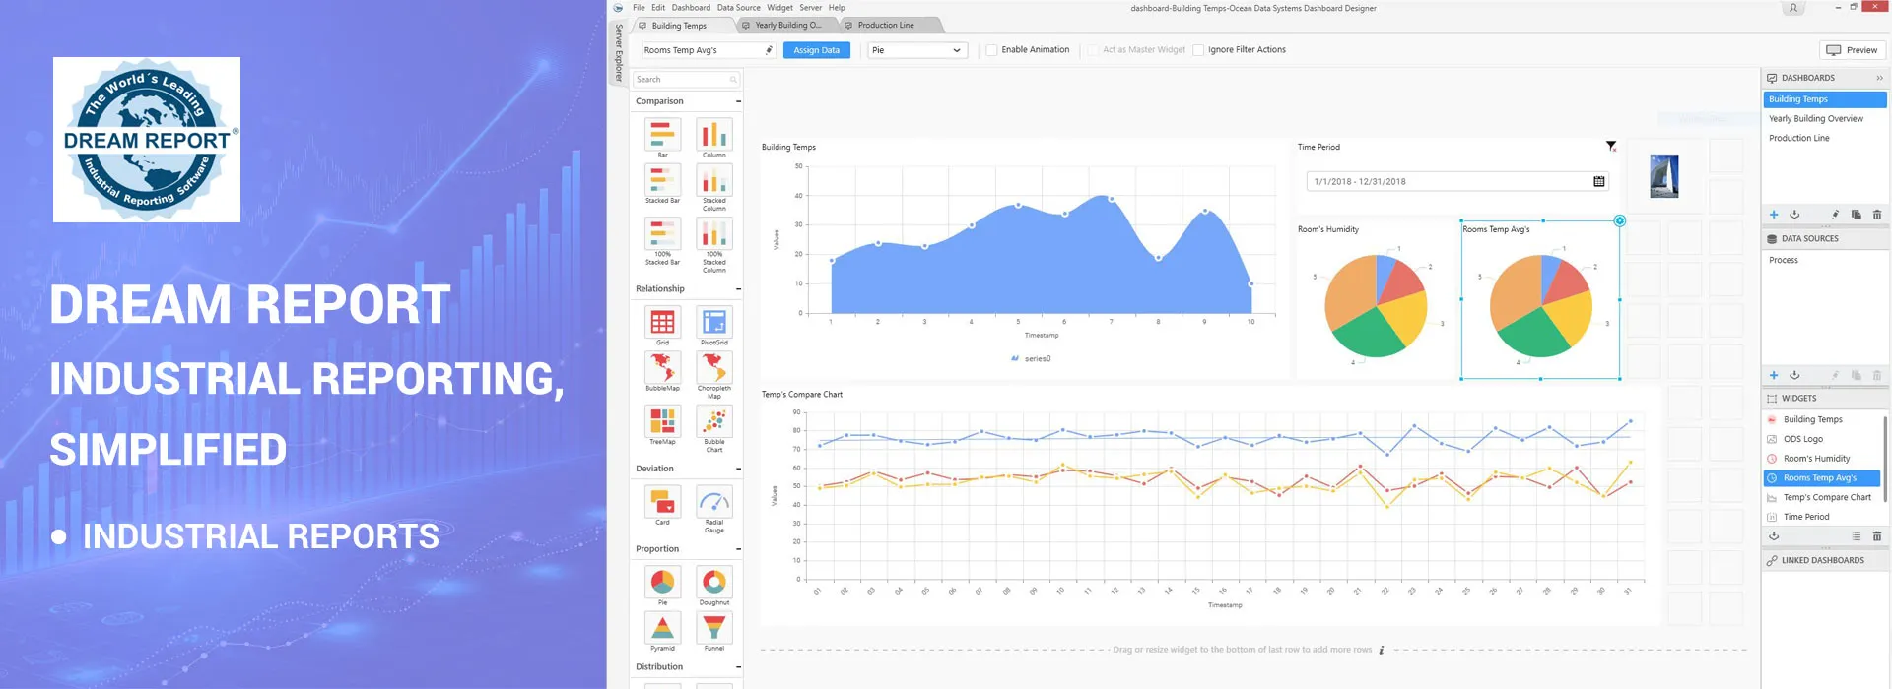Click the Assign Data button
This screenshot has width=1892, height=689.
point(816,50)
